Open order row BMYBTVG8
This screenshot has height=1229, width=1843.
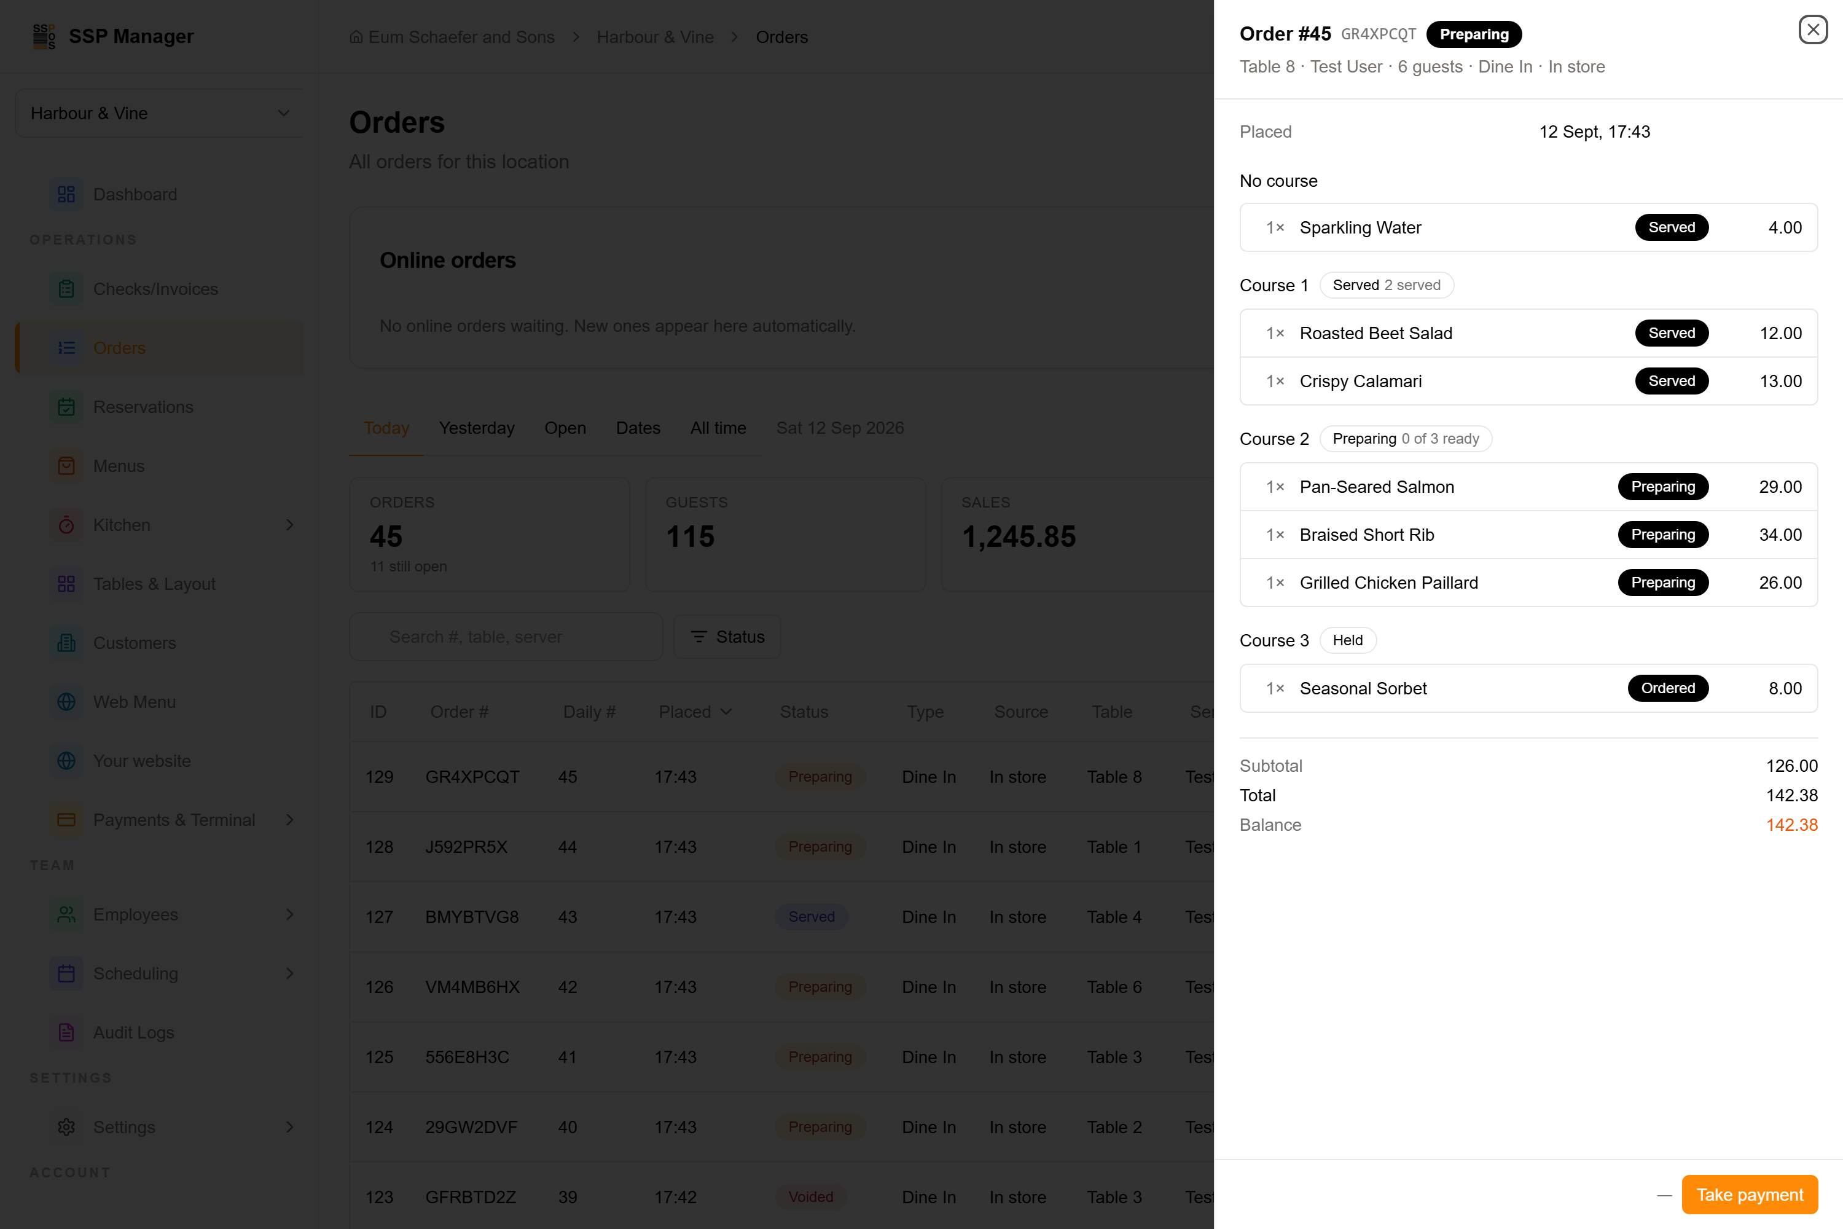781,916
